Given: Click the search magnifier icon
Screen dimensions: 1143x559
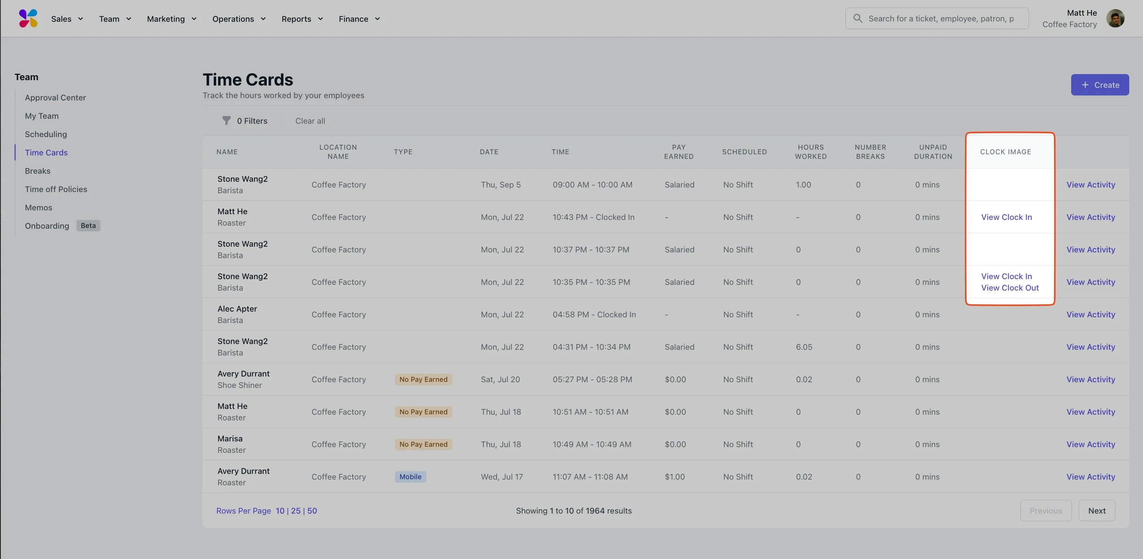Looking at the screenshot, I should pyautogui.click(x=858, y=19).
